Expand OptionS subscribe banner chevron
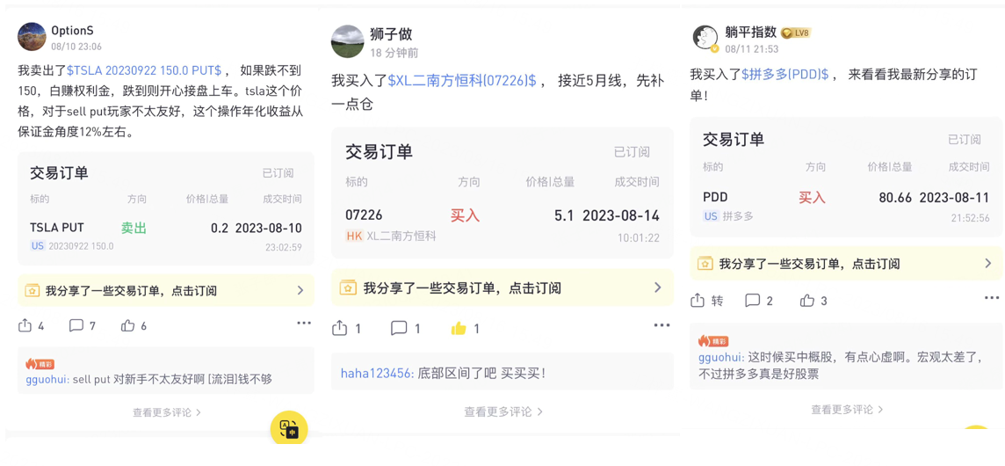The image size is (1005, 466). tap(300, 291)
